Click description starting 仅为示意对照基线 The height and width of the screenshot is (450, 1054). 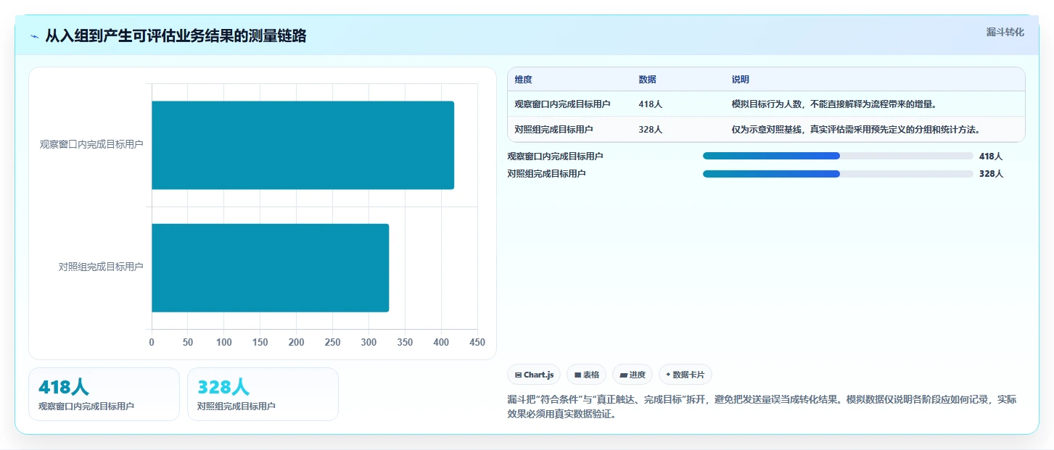tap(856, 130)
